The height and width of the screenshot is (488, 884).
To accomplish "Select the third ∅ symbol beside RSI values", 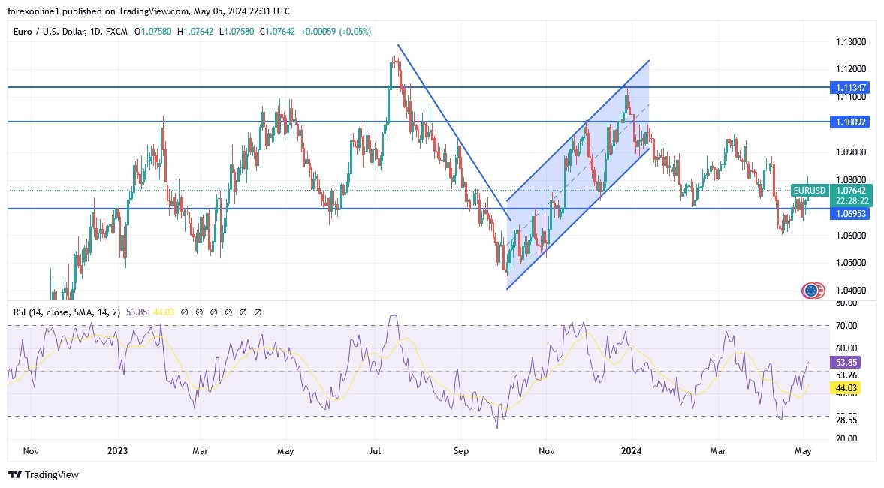I will (x=213, y=311).
